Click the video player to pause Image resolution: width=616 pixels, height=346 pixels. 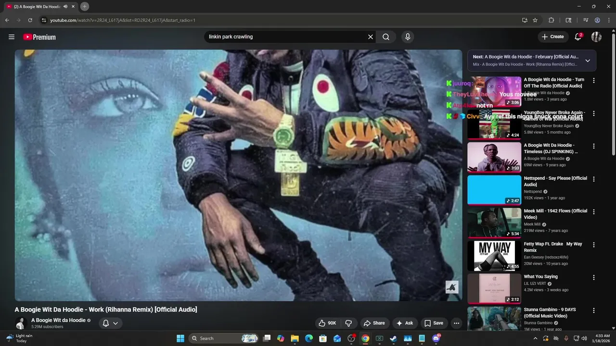[238, 175]
